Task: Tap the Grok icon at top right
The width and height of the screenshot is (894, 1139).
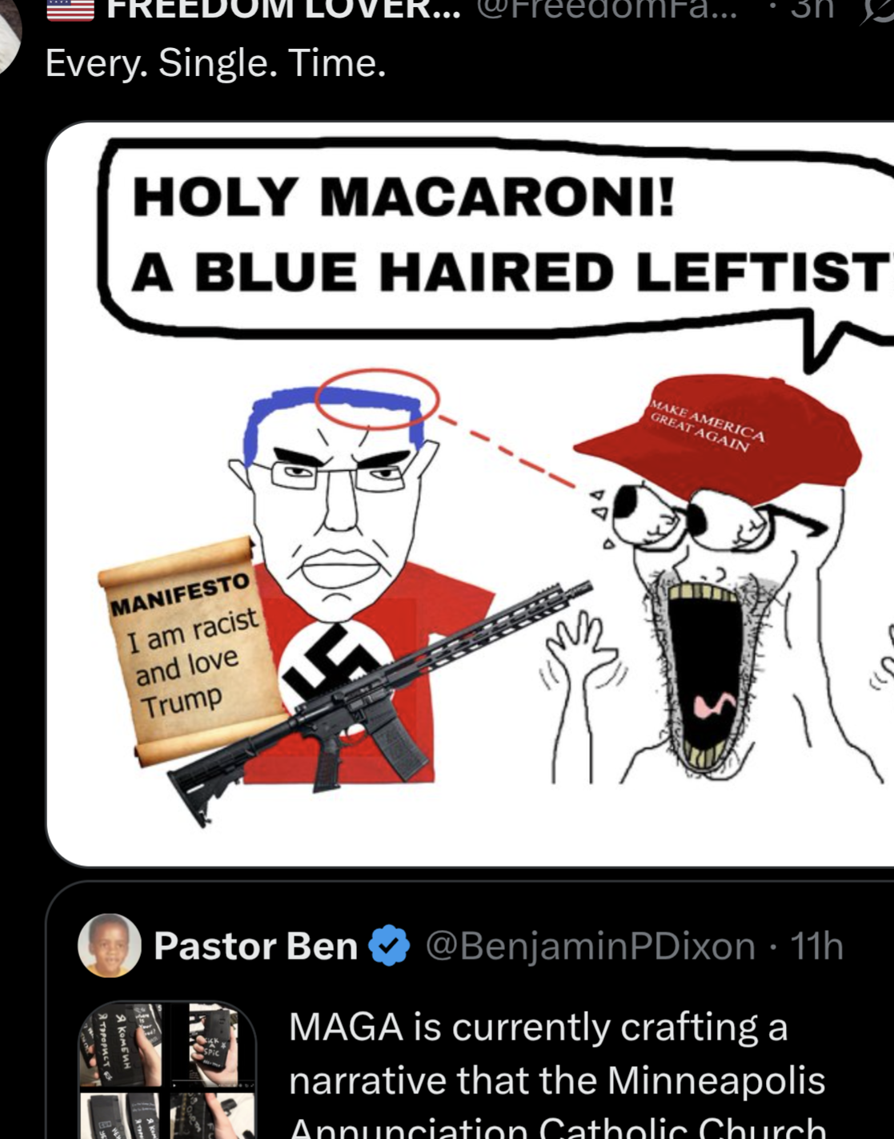Action: pos(878,10)
